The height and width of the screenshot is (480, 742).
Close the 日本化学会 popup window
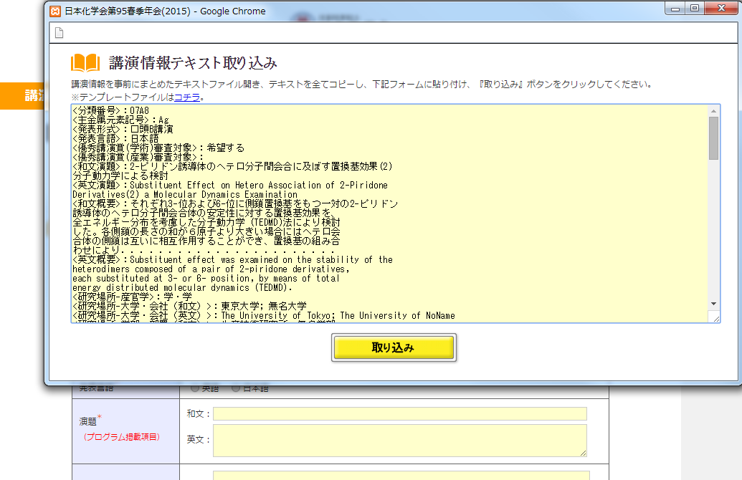(x=720, y=8)
